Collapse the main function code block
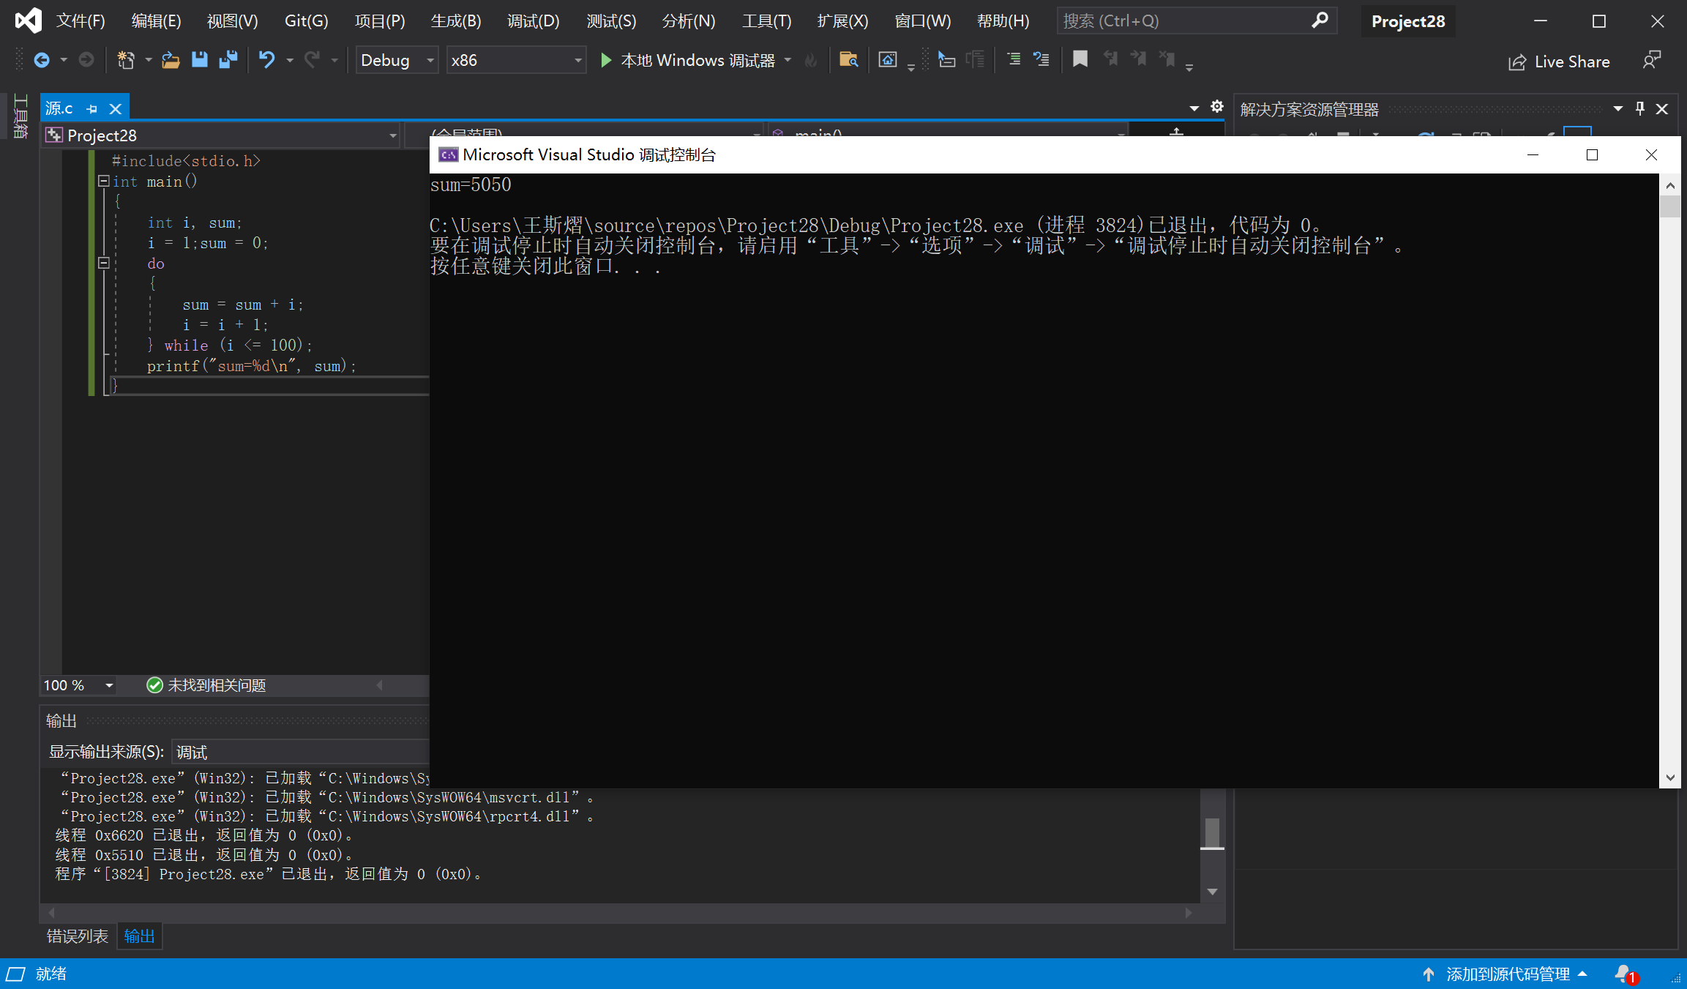The image size is (1687, 989). click(x=104, y=181)
